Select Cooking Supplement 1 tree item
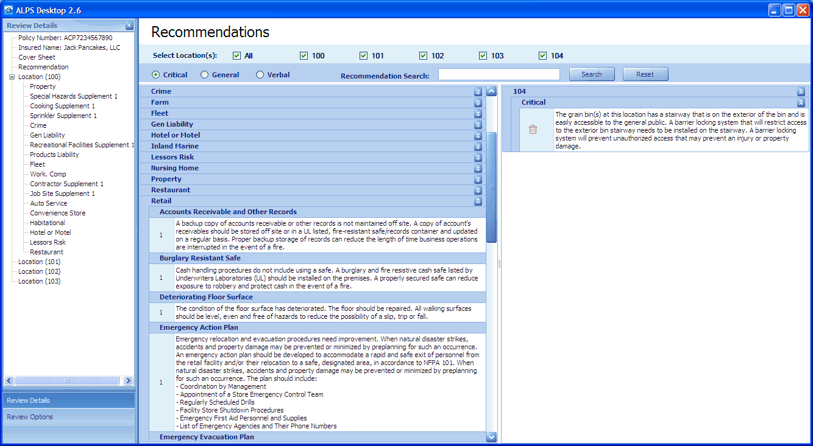The width and height of the screenshot is (813, 446). click(x=63, y=106)
